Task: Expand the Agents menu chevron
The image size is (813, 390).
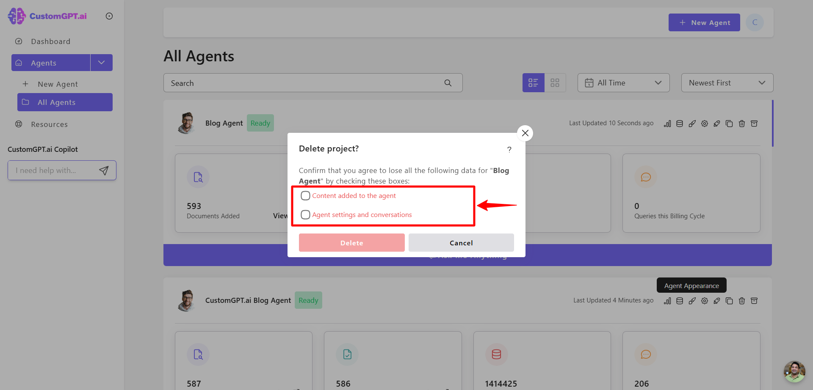Action: [x=102, y=63]
